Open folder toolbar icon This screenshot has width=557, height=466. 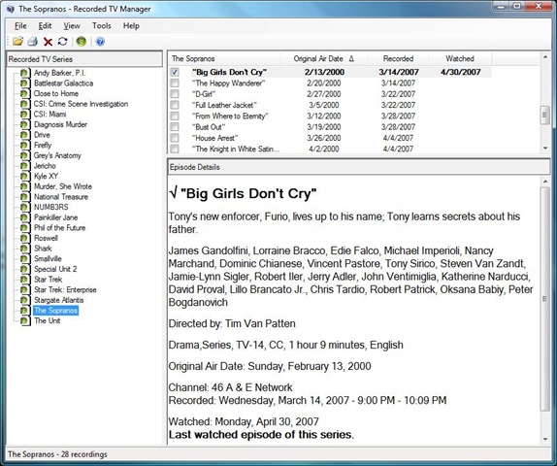17,42
